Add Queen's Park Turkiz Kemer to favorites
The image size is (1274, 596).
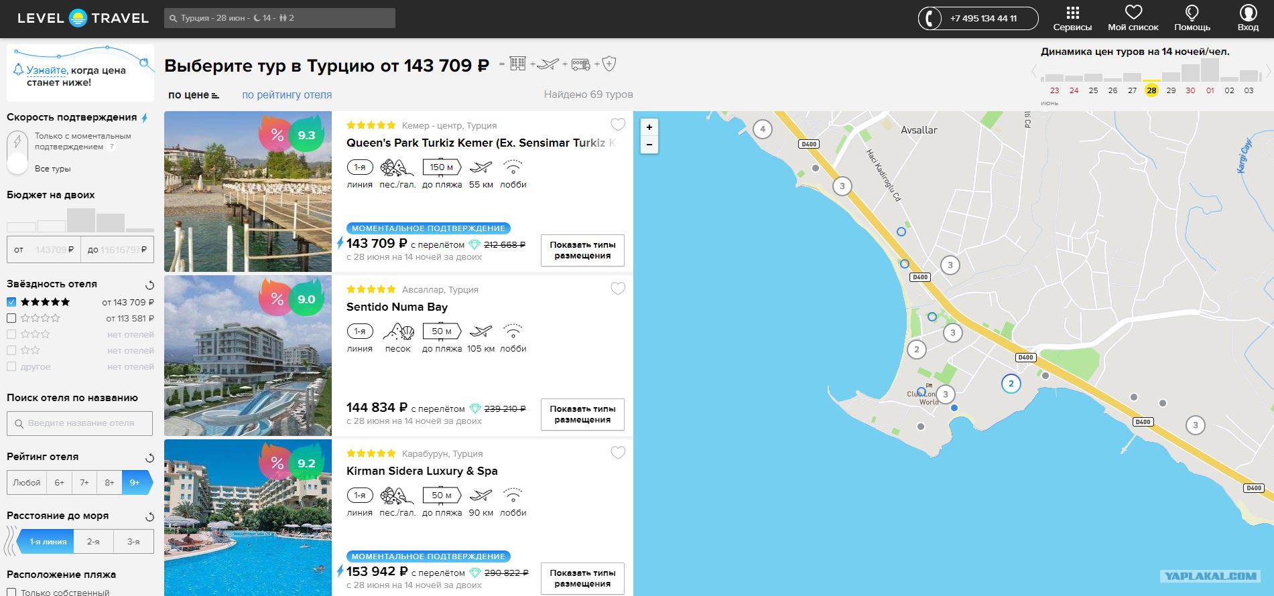618,125
